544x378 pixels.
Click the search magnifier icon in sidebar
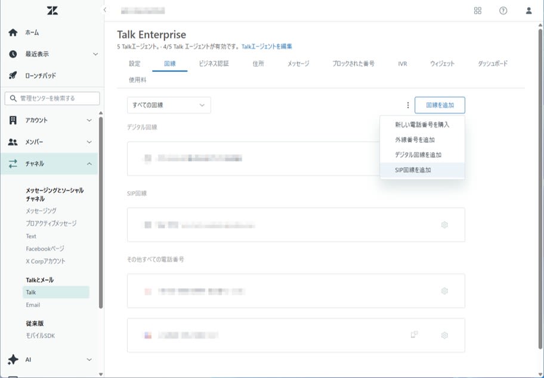(13, 98)
